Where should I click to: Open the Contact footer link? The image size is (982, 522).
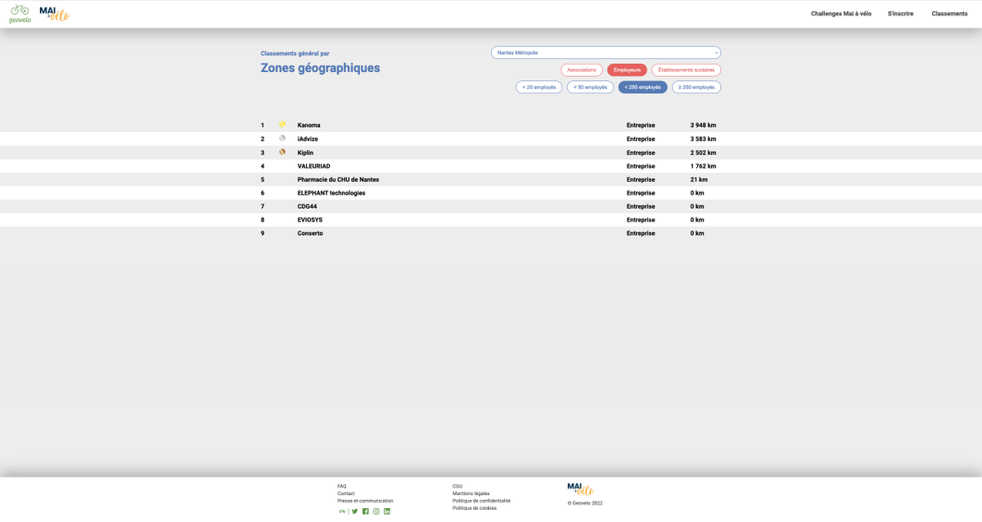click(x=346, y=493)
